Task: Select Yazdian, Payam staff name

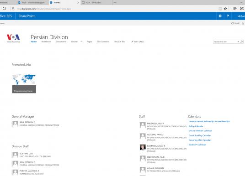Action: click(155, 135)
